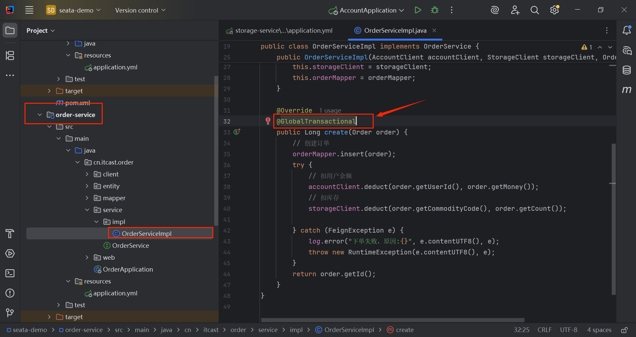Image resolution: width=636 pixels, height=337 pixels.
Task: Open IDE settings gear icon
Action: click(555, 10)
